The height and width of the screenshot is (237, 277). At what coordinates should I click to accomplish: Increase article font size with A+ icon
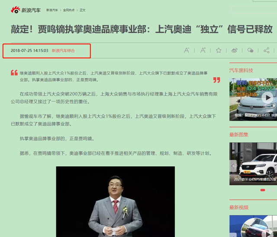coord(203,51)
